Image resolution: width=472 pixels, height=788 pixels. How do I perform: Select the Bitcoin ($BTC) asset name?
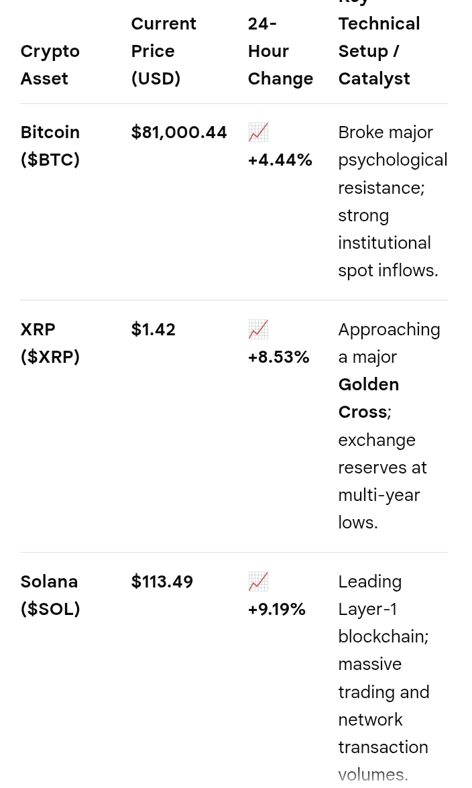coord(50,146)
